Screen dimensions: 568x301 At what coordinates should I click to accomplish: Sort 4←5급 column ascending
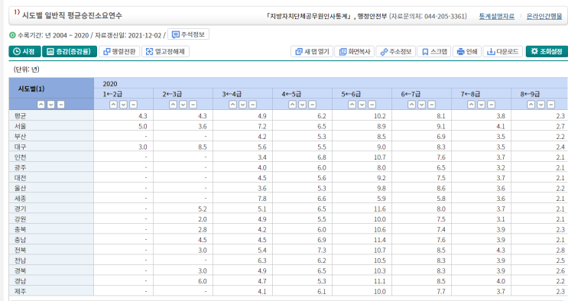[x=292, y=105]
